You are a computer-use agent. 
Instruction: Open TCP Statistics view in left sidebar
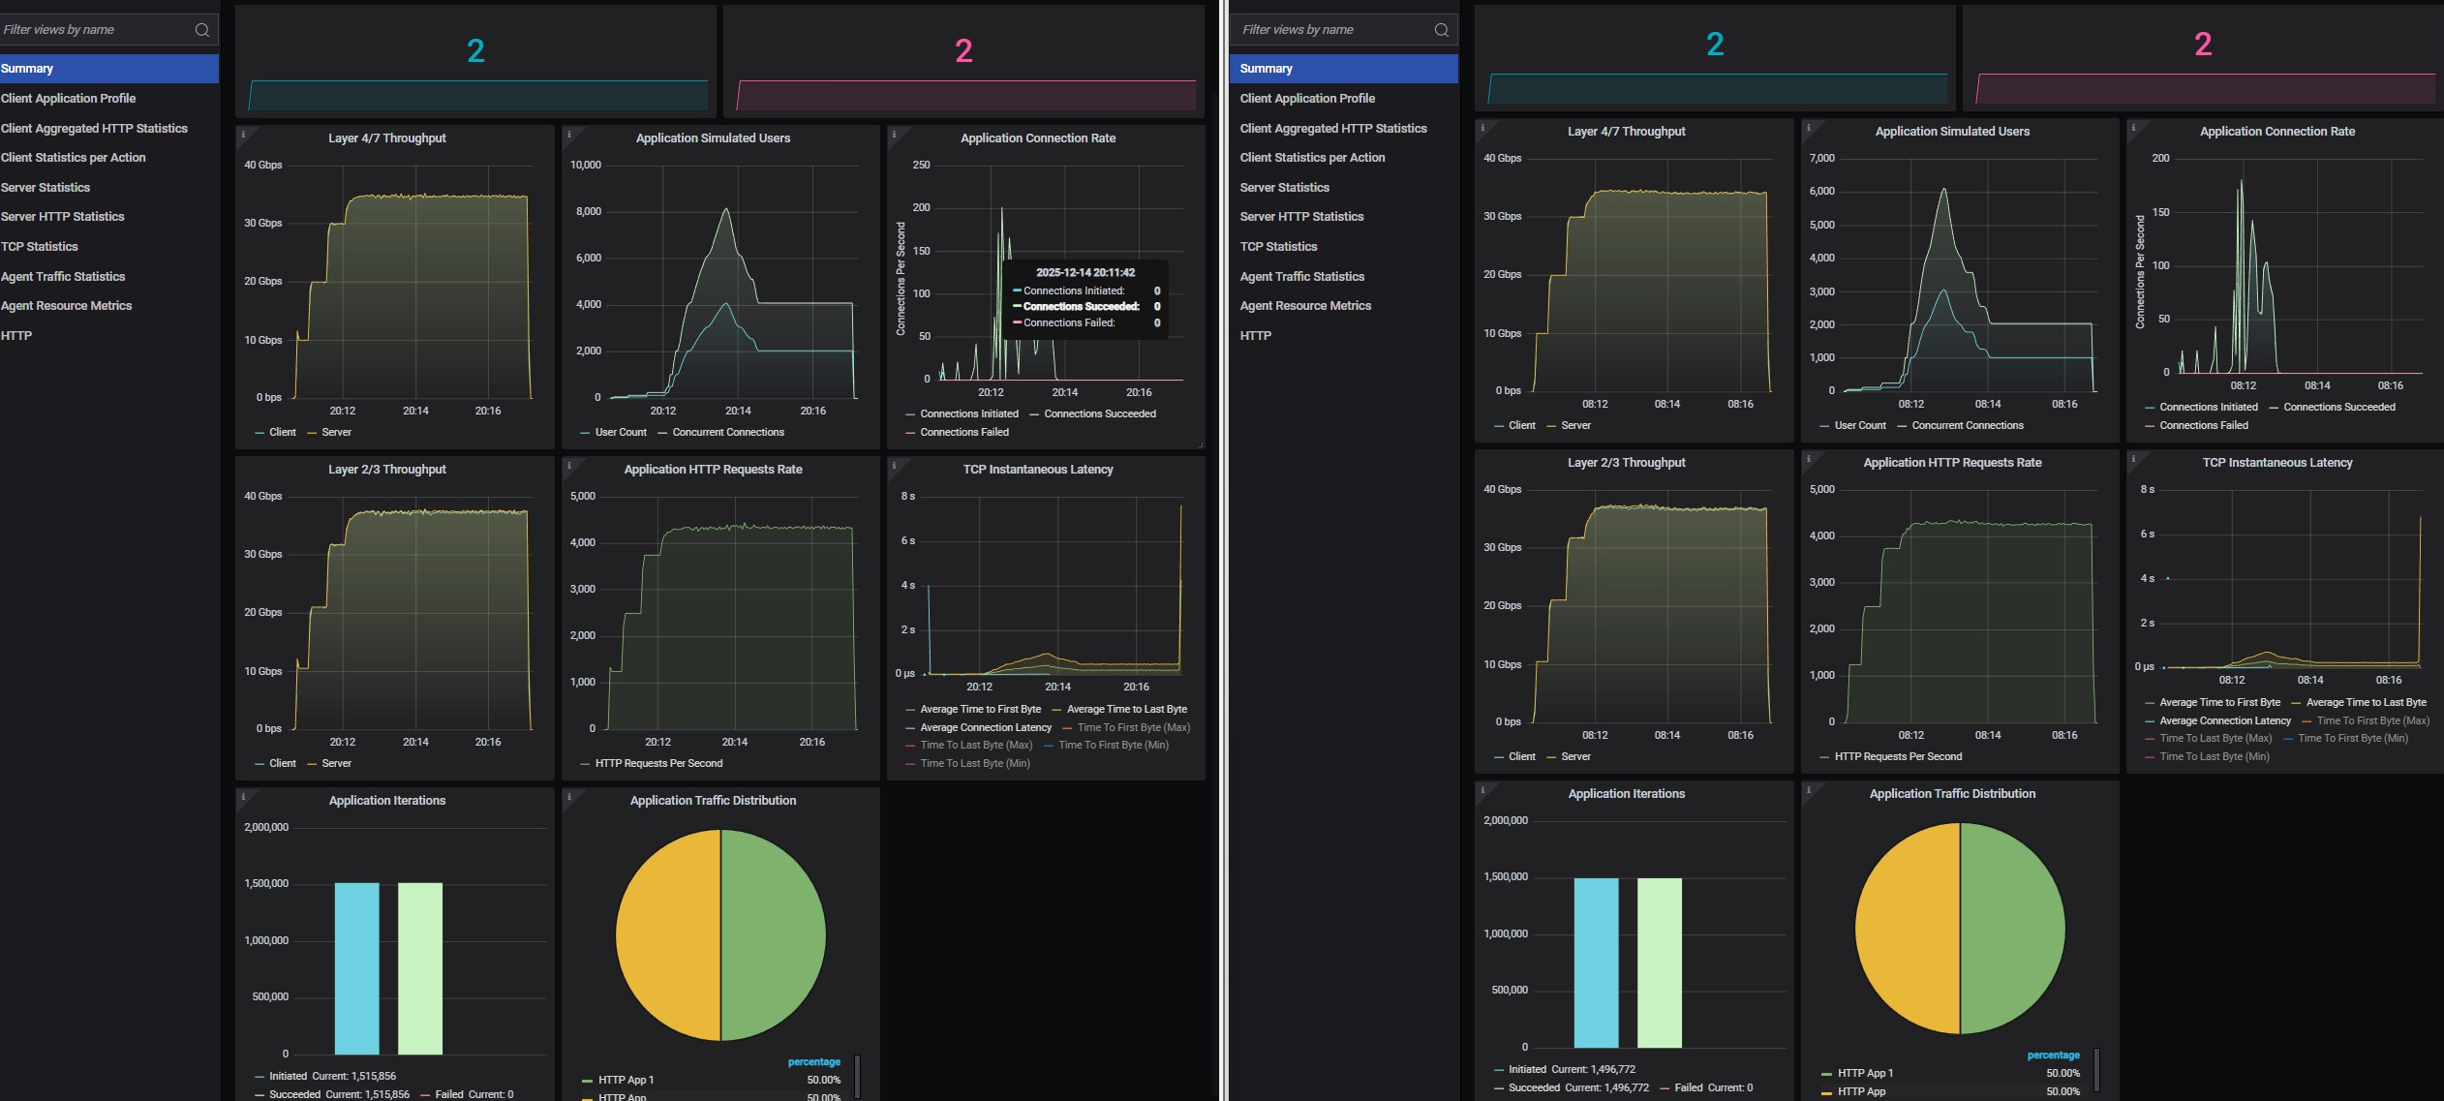click(40, 247)
